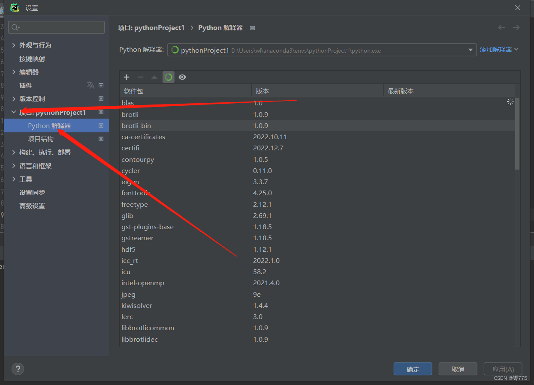Click the 取消 button
The height and width of the screenshot is (385, 534).
coord(458,369)
